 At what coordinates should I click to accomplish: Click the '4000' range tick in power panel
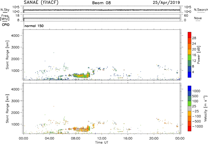click(x=15, y=36)
